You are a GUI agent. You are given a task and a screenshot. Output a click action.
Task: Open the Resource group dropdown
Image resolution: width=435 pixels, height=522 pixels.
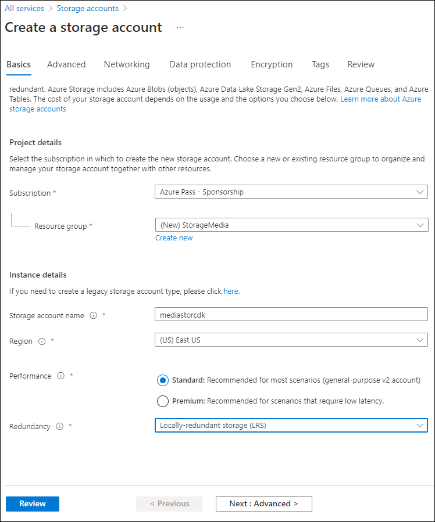point(291,225)
